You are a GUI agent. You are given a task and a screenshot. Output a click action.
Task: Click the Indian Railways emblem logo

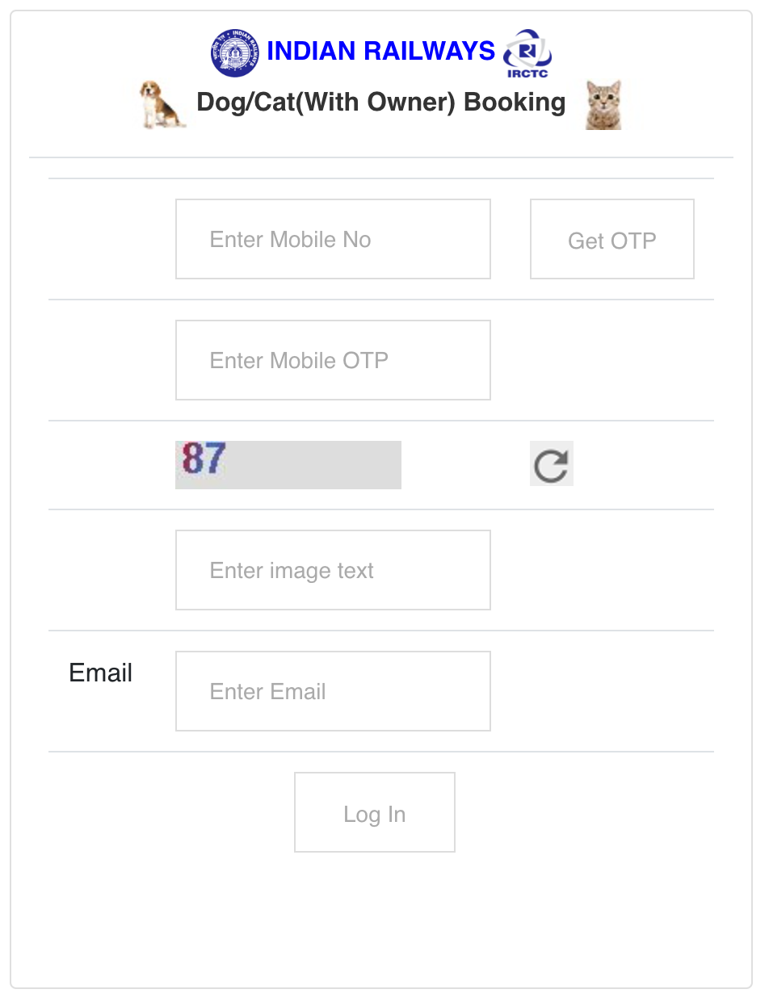pyautogui.click(x=235, y=51)
